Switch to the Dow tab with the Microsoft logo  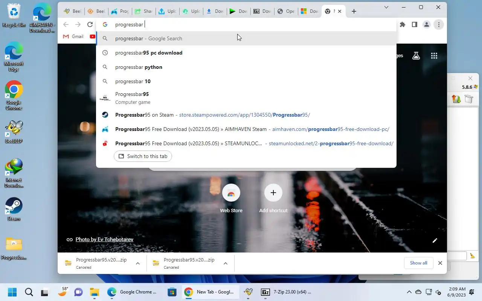click(310, 11)
